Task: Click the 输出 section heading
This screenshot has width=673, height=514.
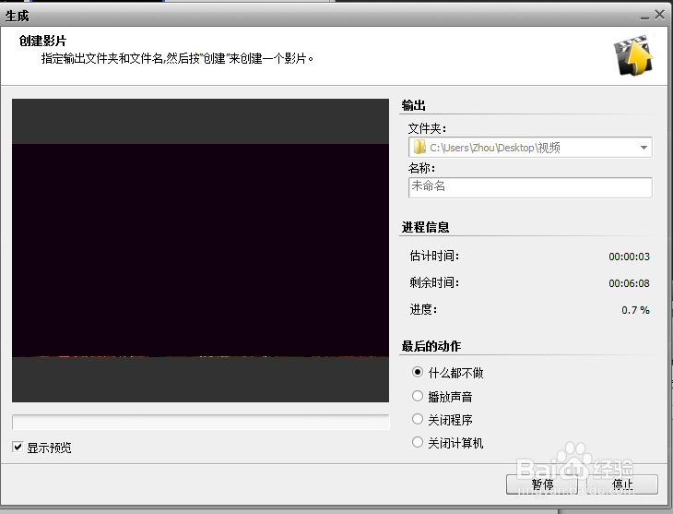Action: (413, 105)
